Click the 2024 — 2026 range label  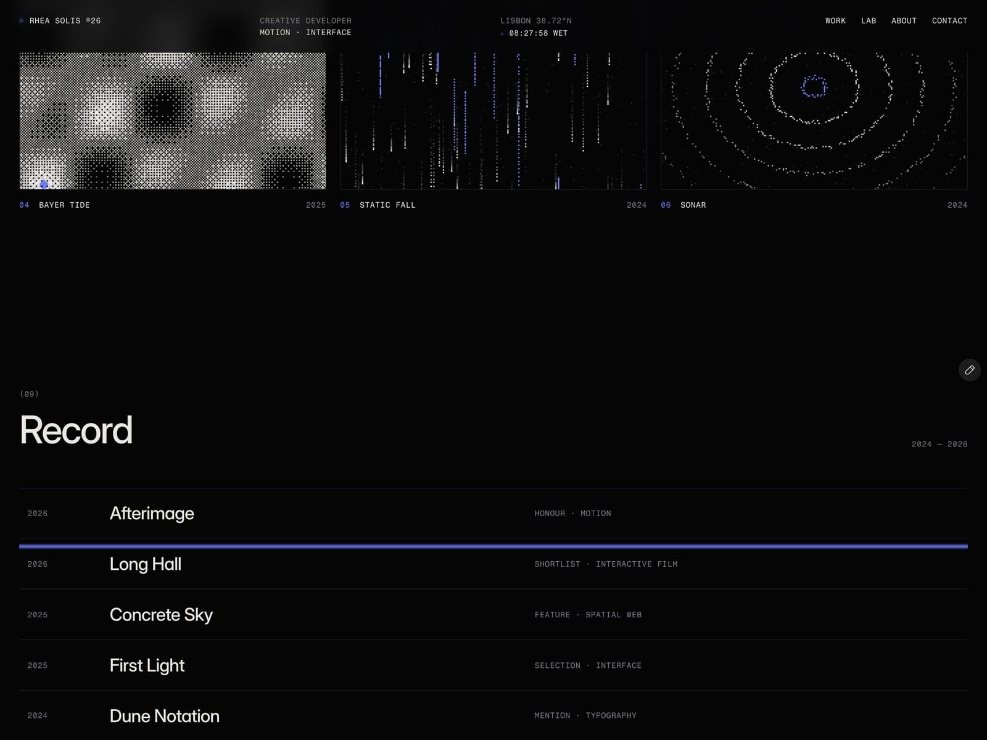(x=939, y=445)
